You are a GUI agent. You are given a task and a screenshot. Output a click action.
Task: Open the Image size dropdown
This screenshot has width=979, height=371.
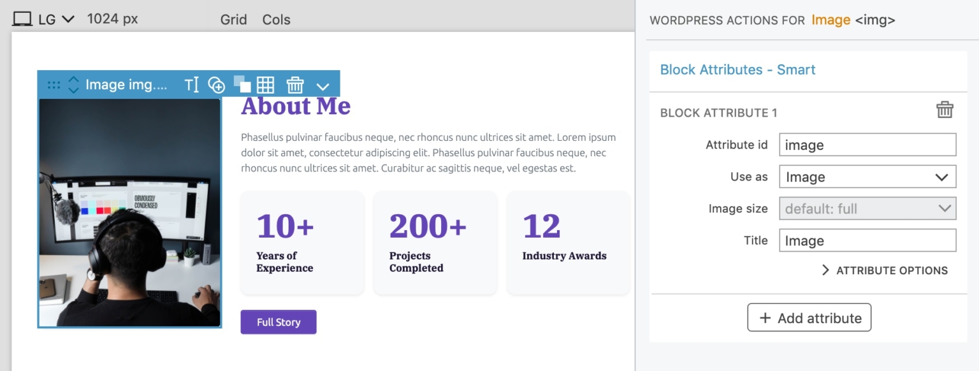867,208
